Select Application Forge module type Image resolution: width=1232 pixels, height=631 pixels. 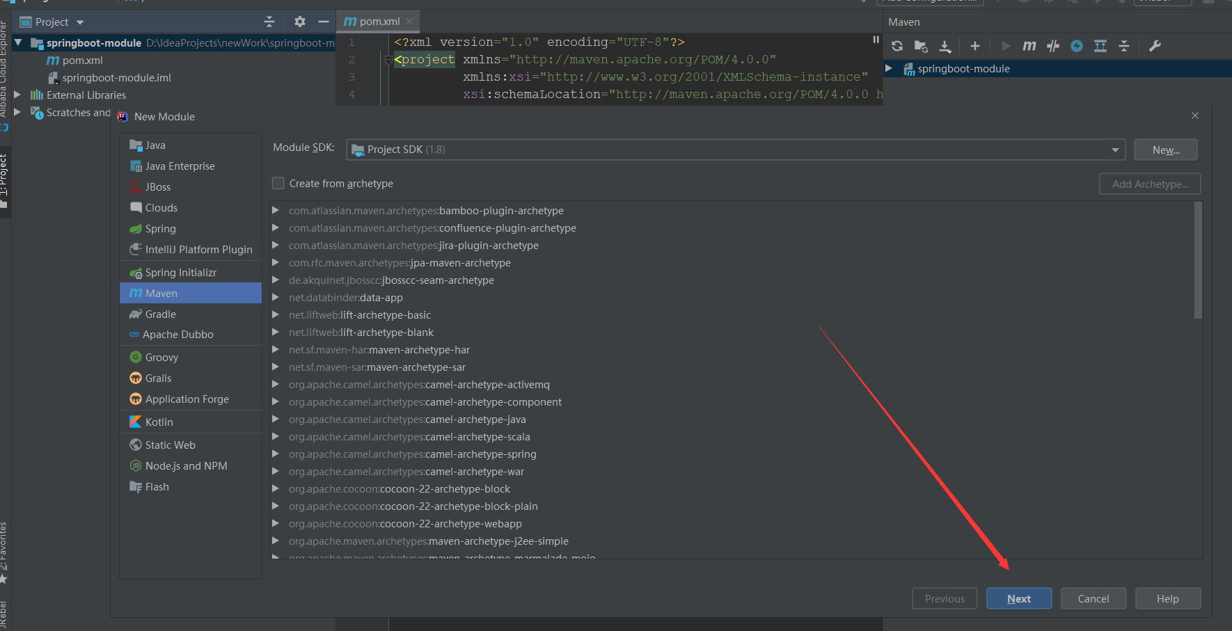tap(191, 399)
